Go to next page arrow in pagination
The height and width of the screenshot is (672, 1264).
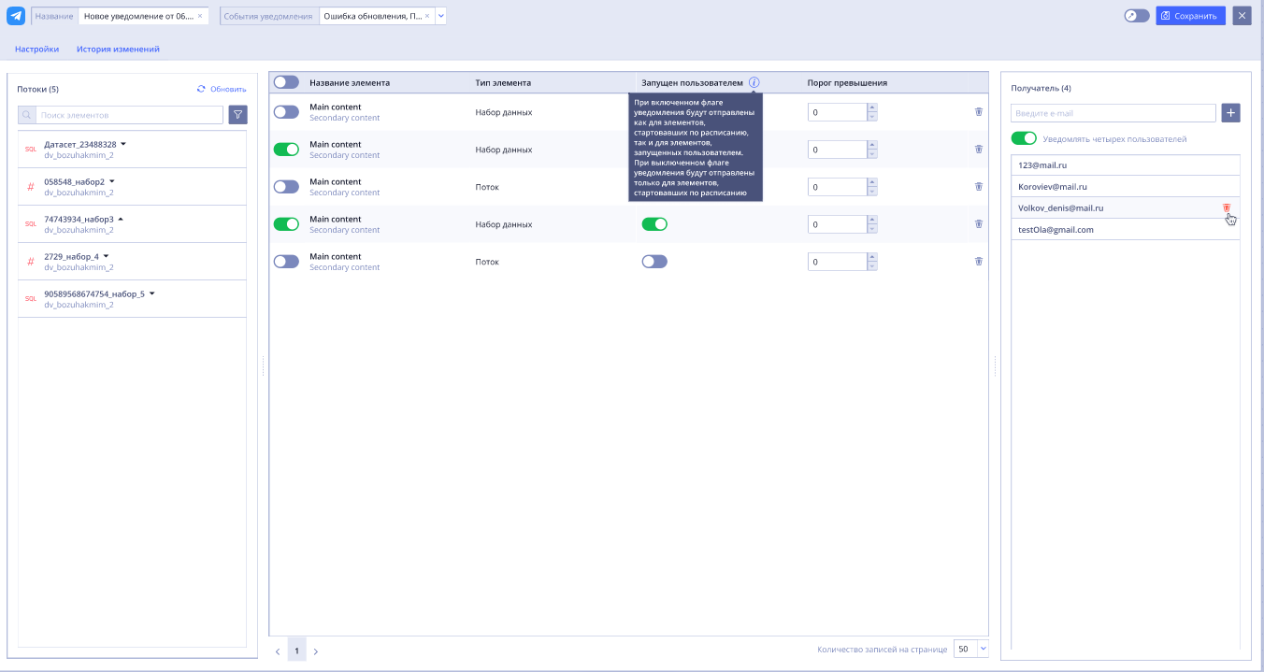316,651
